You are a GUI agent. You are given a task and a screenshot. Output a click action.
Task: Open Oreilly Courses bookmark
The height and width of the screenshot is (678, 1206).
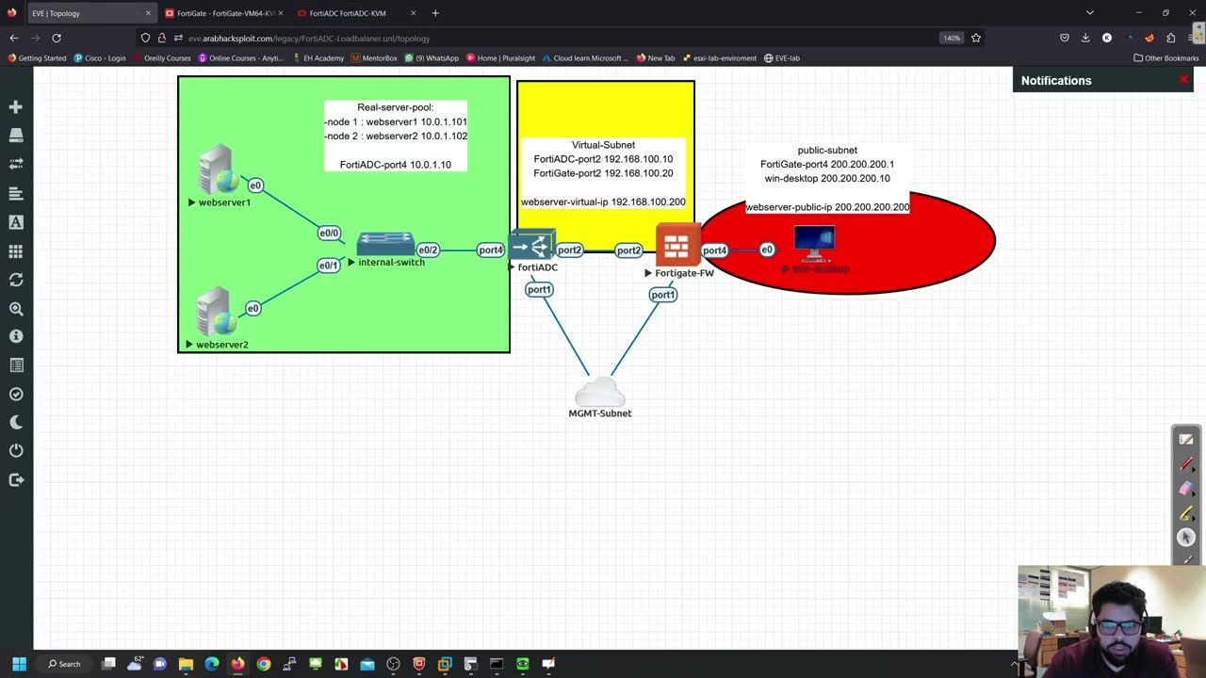[x=162, y=58]
